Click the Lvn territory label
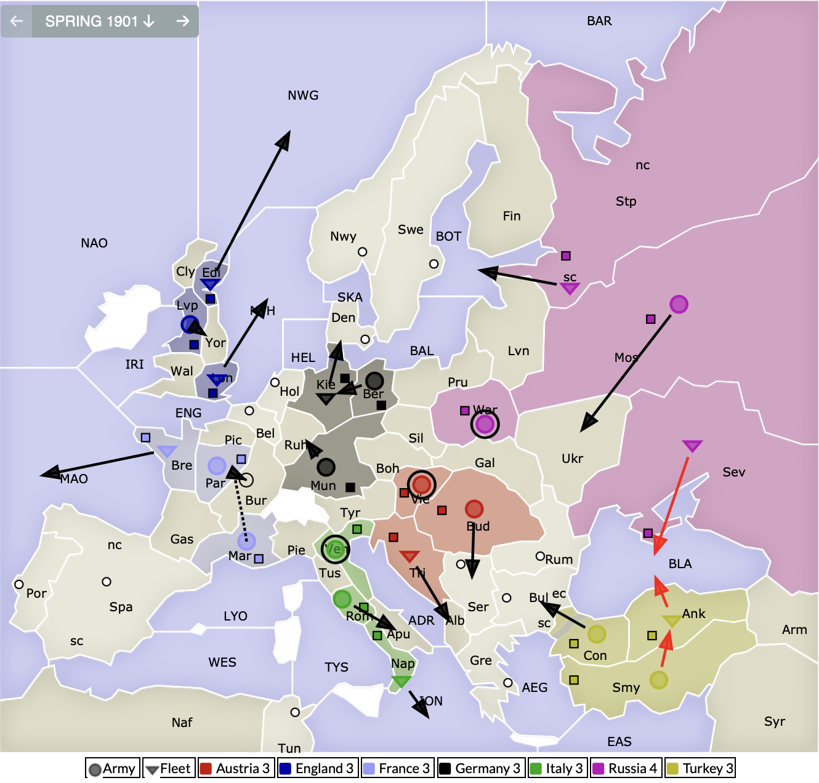Viewport: 819px width, 783px height. (x=518, y=351)
